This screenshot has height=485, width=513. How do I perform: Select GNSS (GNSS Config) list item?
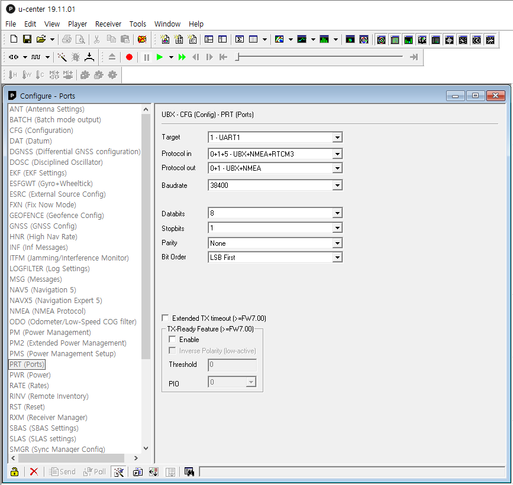[x=43, y=226]
